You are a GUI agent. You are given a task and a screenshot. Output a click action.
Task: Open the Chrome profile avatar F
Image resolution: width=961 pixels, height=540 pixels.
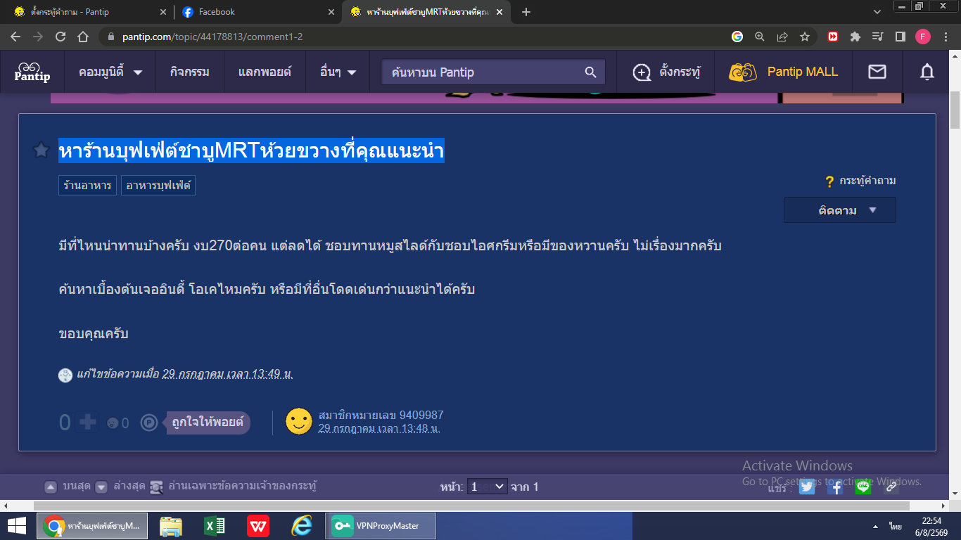pos(923,37)
